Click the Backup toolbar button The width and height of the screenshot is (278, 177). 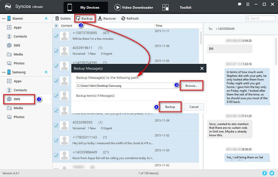tap(84, 18)
